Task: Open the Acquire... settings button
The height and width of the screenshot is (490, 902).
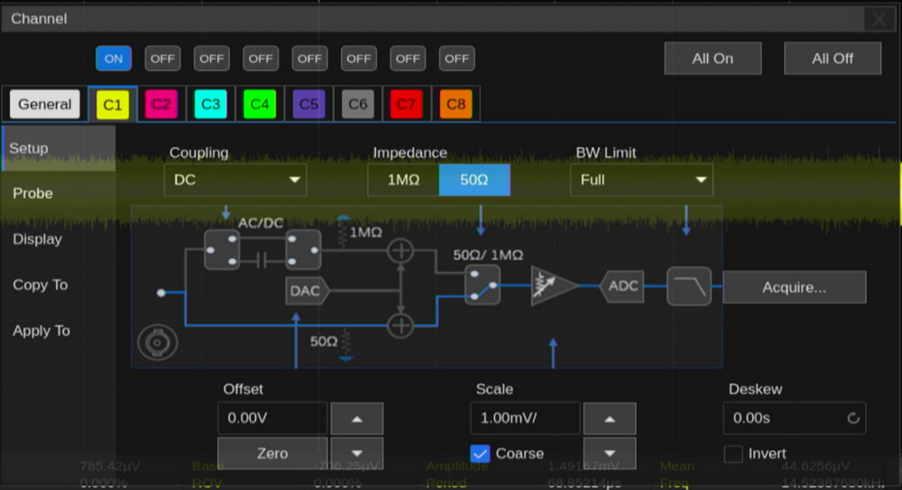Action: pyautogui.click(x=794, y=288)
